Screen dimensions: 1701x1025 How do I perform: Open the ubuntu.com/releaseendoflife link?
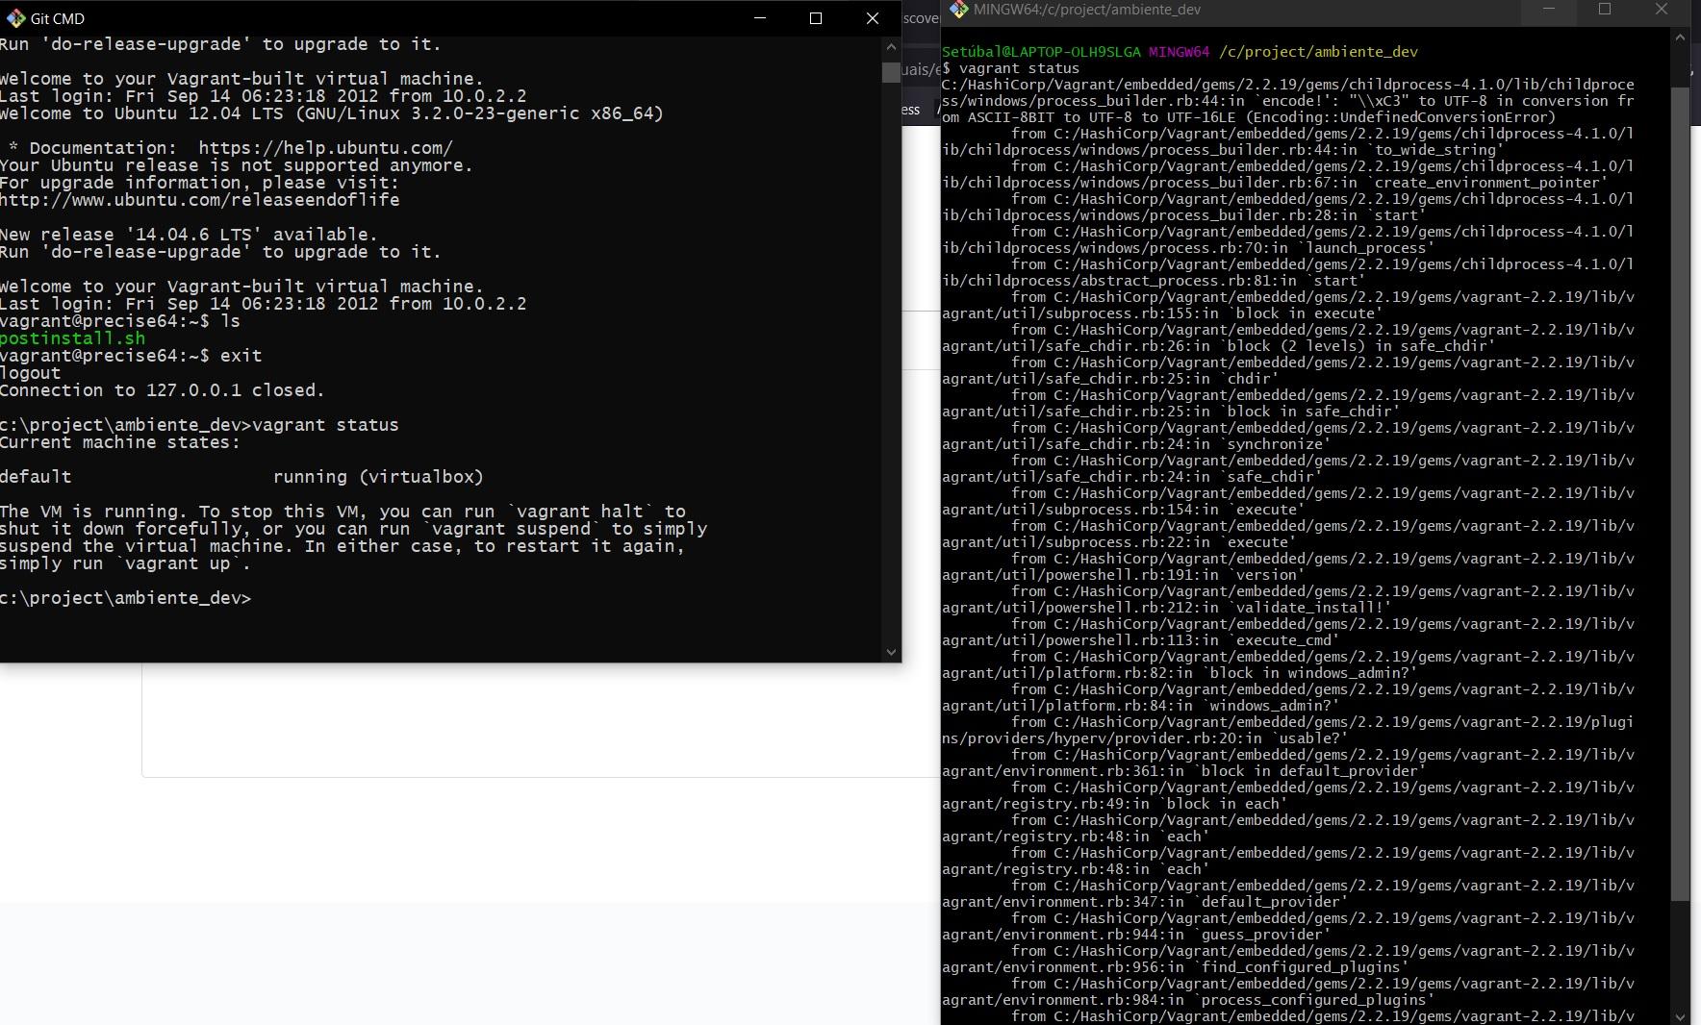click(x=199, y=199)
